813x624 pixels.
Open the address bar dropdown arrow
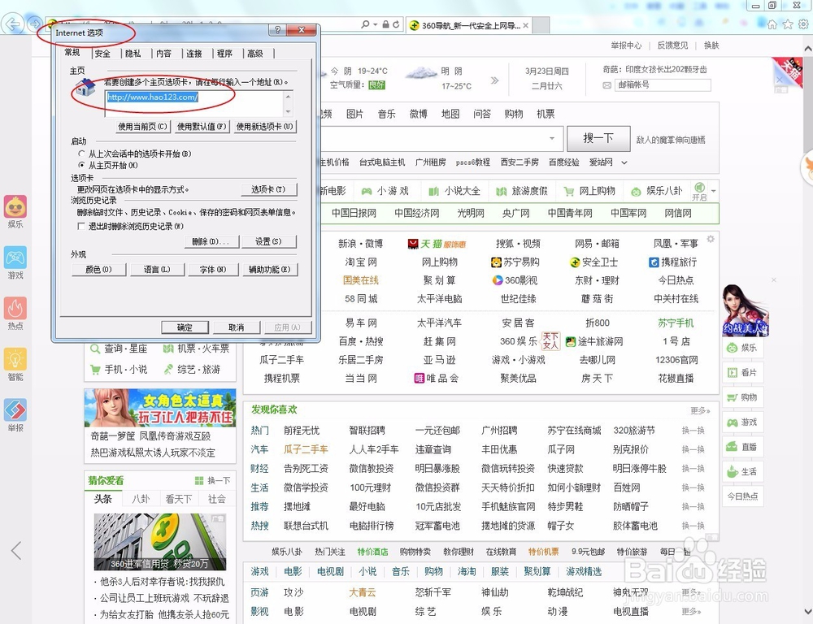tap(376, 24)
